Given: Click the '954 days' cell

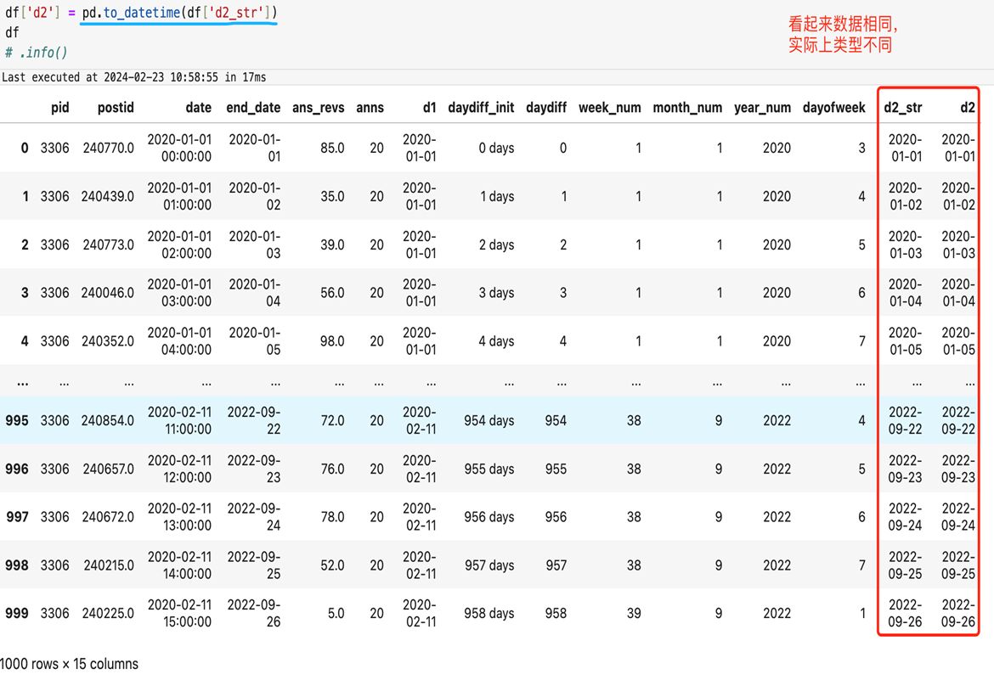Looking at the screenshot, I should click(x=489, y=421).
